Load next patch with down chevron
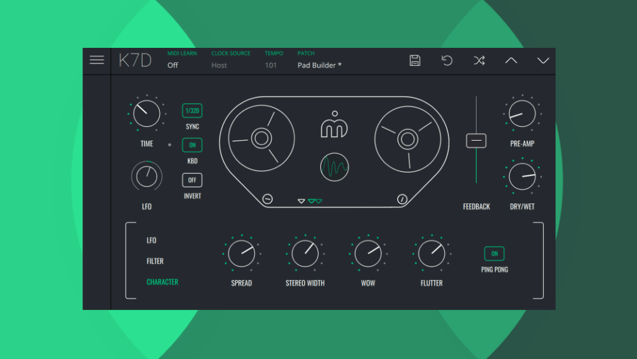Viewport: 637px width, 359px height. pos(543,60)
